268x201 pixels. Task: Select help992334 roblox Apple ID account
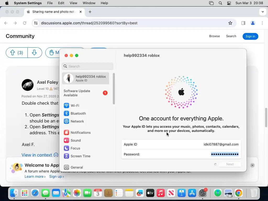86,78
